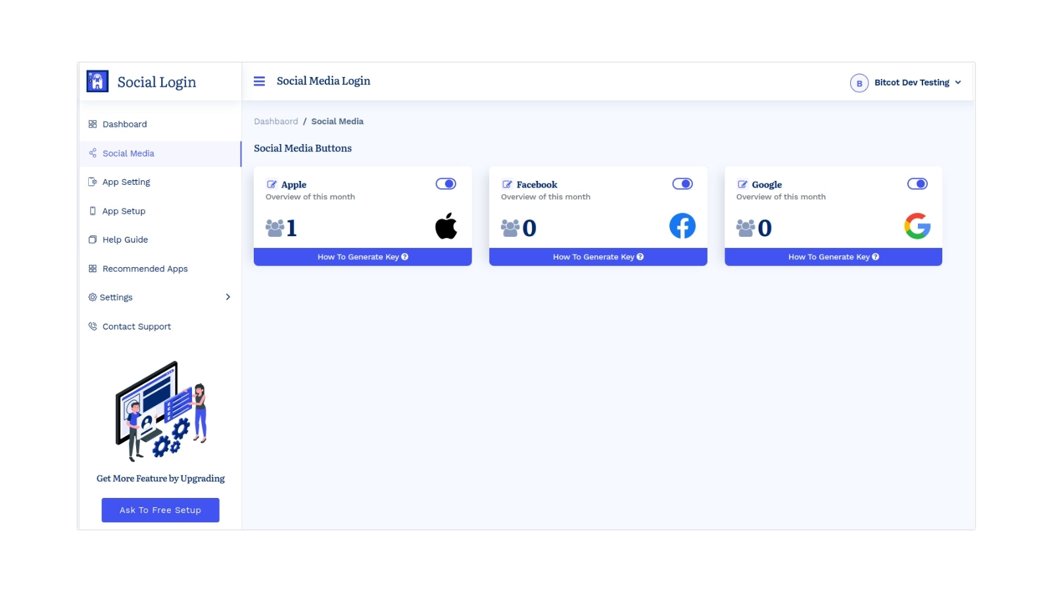Select Social Media in the sidebar

(x=160, y=153)
